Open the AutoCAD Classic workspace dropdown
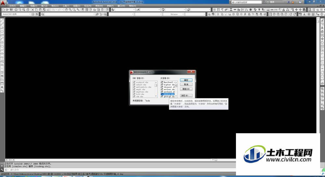Image resolution: width=325 pixels, height=177 pixels. point(16,14)
